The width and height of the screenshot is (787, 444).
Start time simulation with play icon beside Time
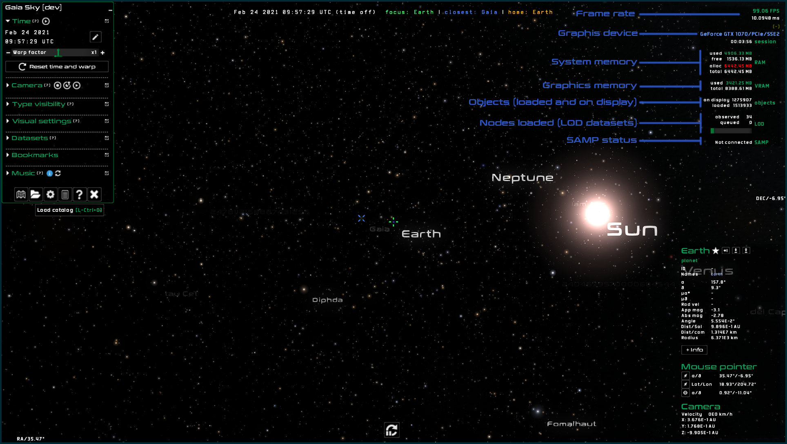pos(46,21)
